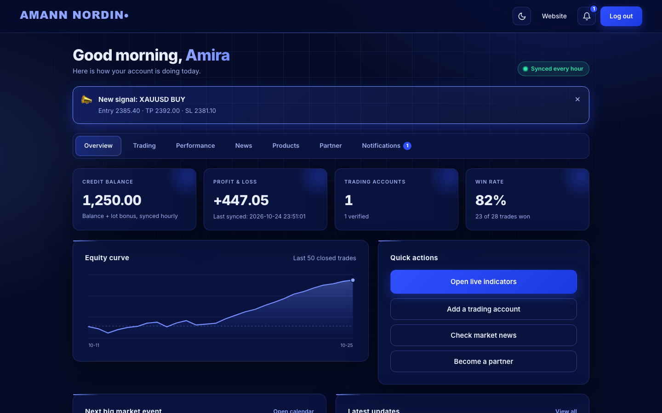The image size is (662, 413).
Task: Click the latest point on equity curve
Action: [353, 280]
